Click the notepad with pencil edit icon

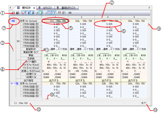point(54,13)
